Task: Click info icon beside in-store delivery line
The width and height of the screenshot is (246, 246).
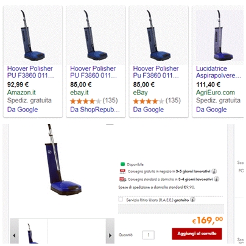Action: pyautogui.click(x=214, y=171)
